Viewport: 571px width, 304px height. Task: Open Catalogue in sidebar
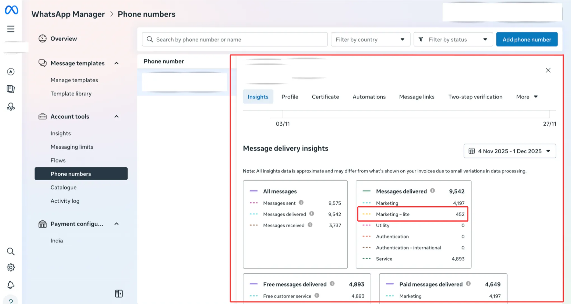pos(63,187)
